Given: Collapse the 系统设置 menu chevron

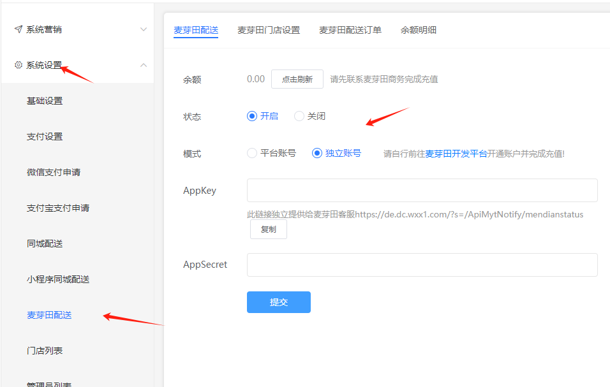Looking at the screenshot, I should [144, 65].
